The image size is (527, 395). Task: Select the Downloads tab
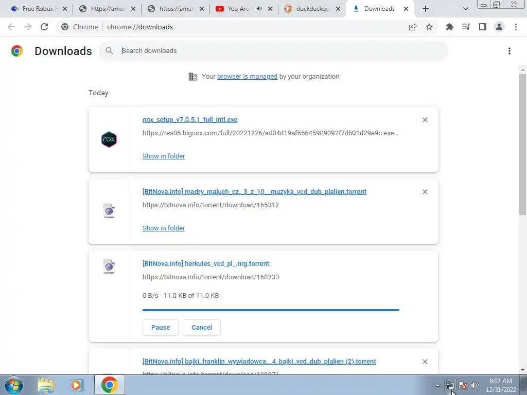coord(379,9)
